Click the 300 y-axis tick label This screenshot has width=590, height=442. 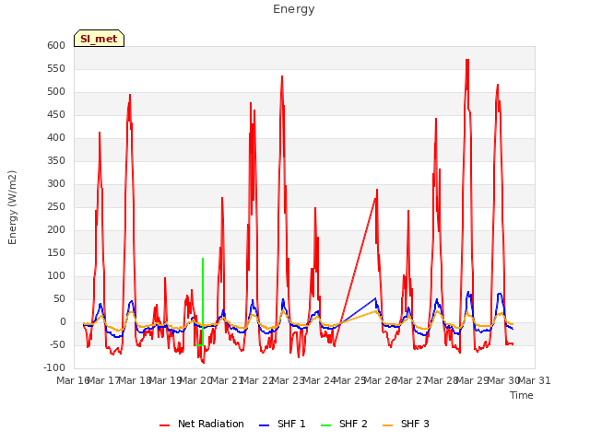coord(56,184)
